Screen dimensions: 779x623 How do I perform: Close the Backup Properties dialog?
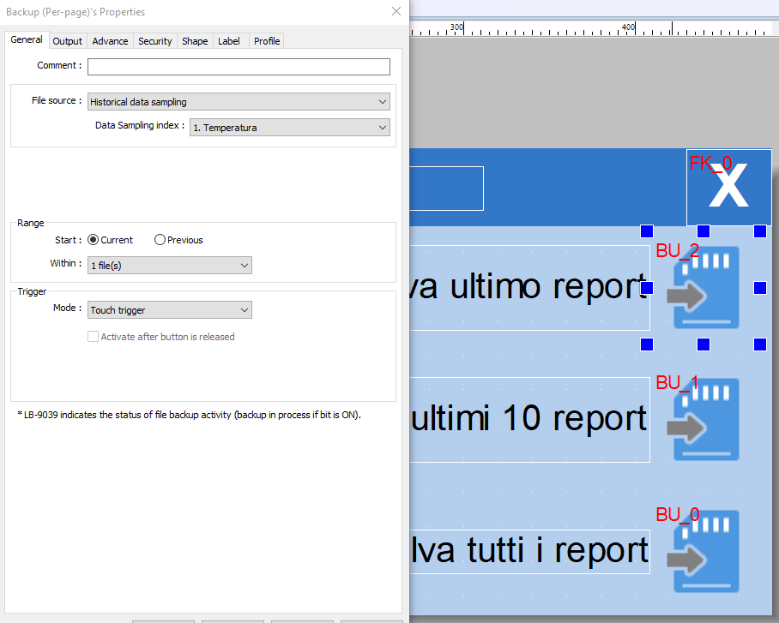pos(396,12)
